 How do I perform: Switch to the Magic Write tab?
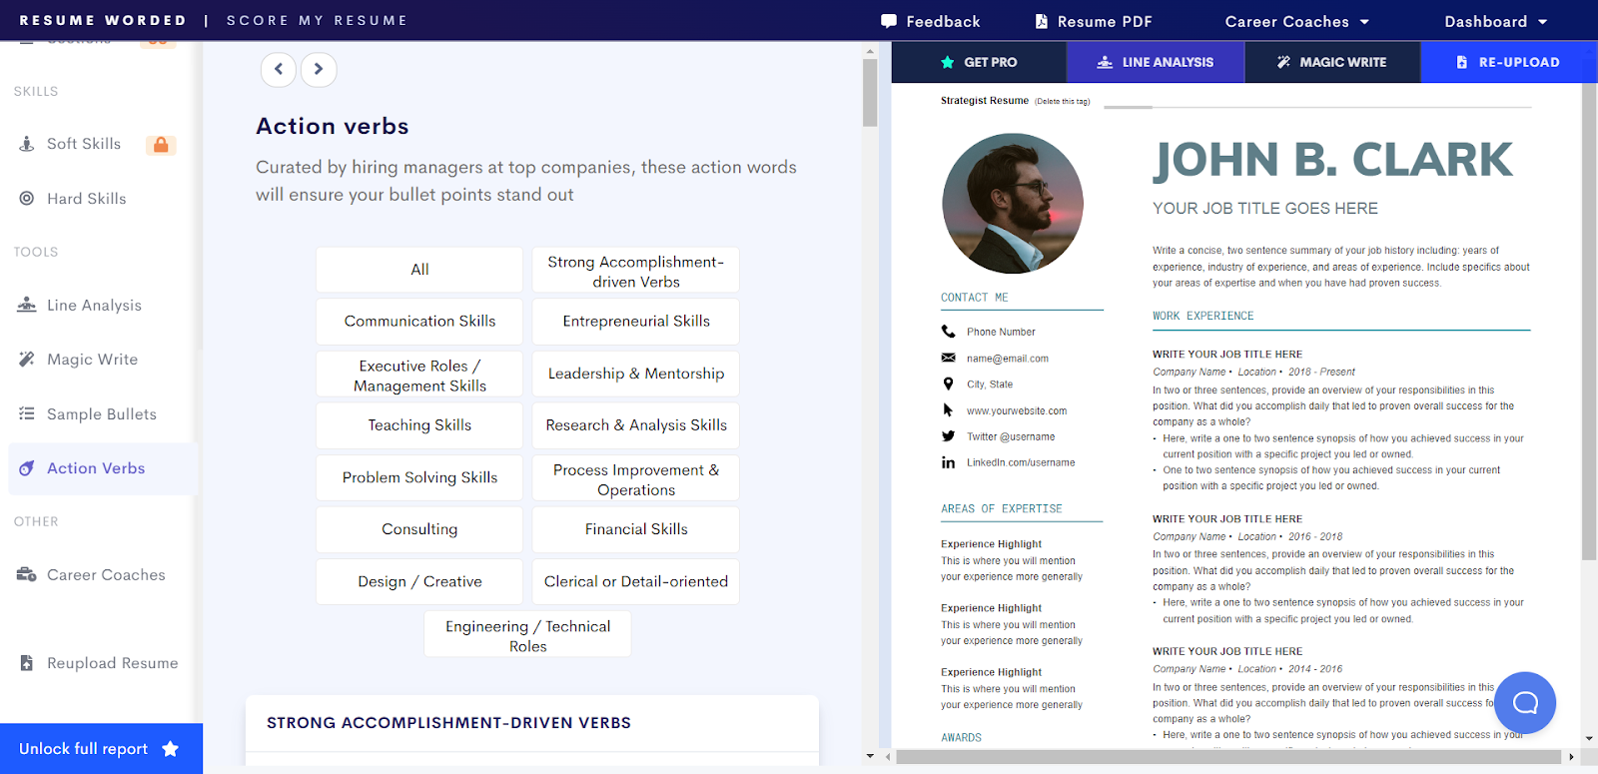1332,62
